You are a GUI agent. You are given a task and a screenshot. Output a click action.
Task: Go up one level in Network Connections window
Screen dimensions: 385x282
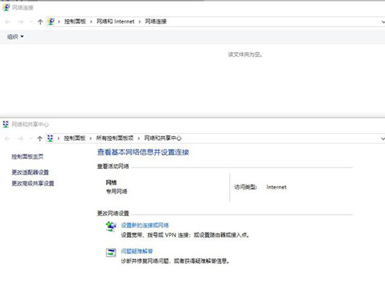tap(40, 22)
